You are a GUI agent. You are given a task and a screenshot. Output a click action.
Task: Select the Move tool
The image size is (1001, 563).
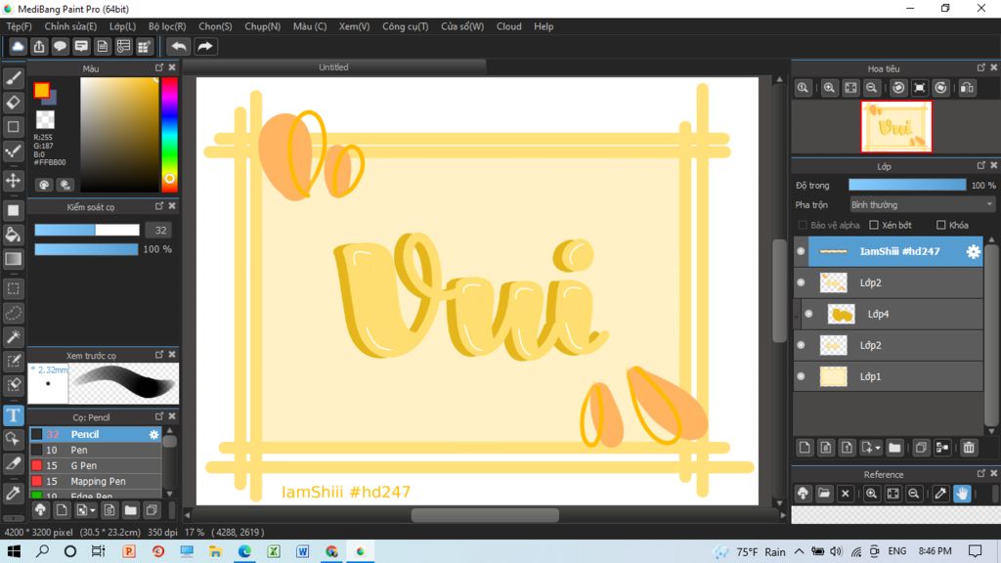pos(14,180)
